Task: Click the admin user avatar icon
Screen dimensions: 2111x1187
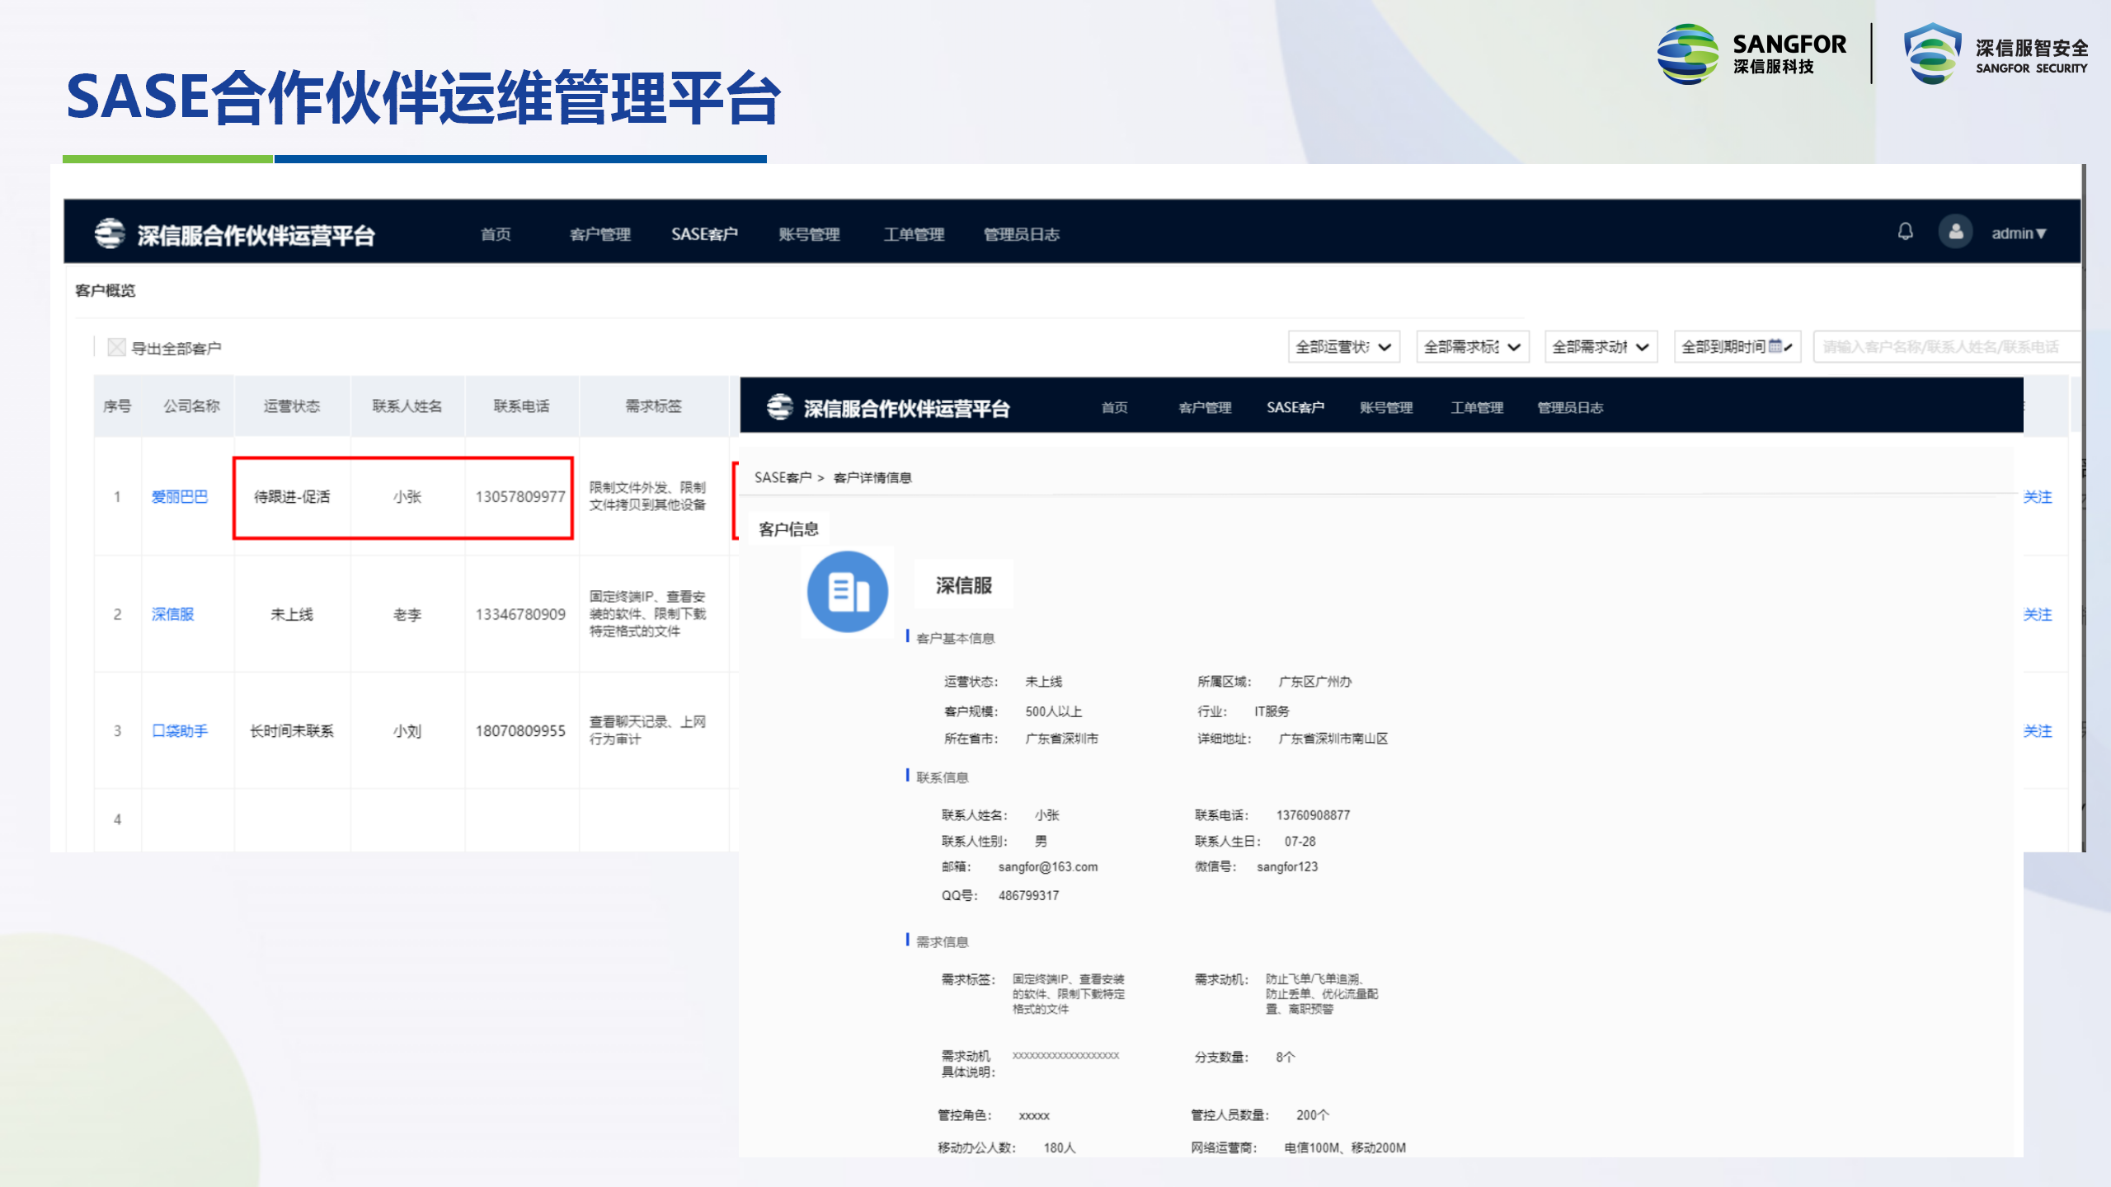Action: (1955, 232)
